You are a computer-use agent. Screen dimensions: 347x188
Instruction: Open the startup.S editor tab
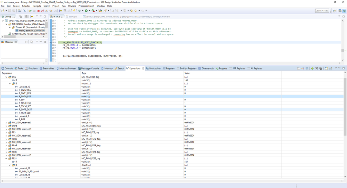click(72, 17)
